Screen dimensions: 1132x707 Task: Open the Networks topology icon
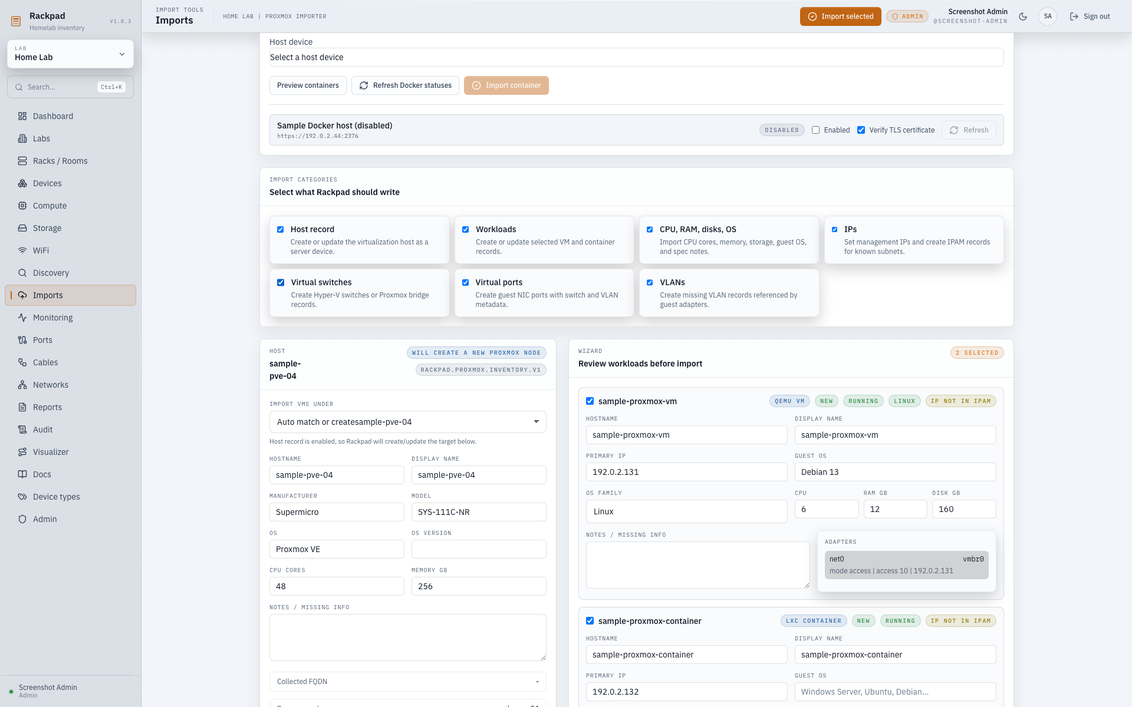click(x=22, y=385)
